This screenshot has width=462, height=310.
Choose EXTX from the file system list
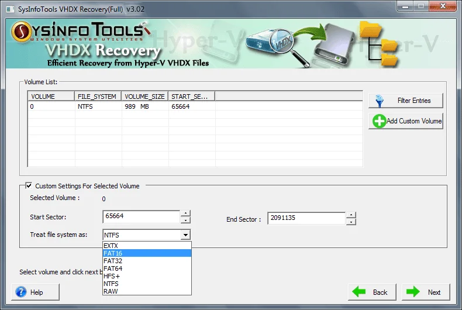pyautogui.click(x=147, y=246)
